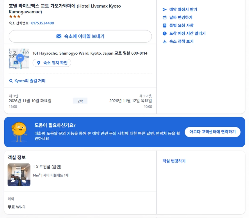The width and height of the screenshot is (249, 218).
Task: Click the checklist icon beside 특별 요청 사항
Action: (x=165, y=25)
